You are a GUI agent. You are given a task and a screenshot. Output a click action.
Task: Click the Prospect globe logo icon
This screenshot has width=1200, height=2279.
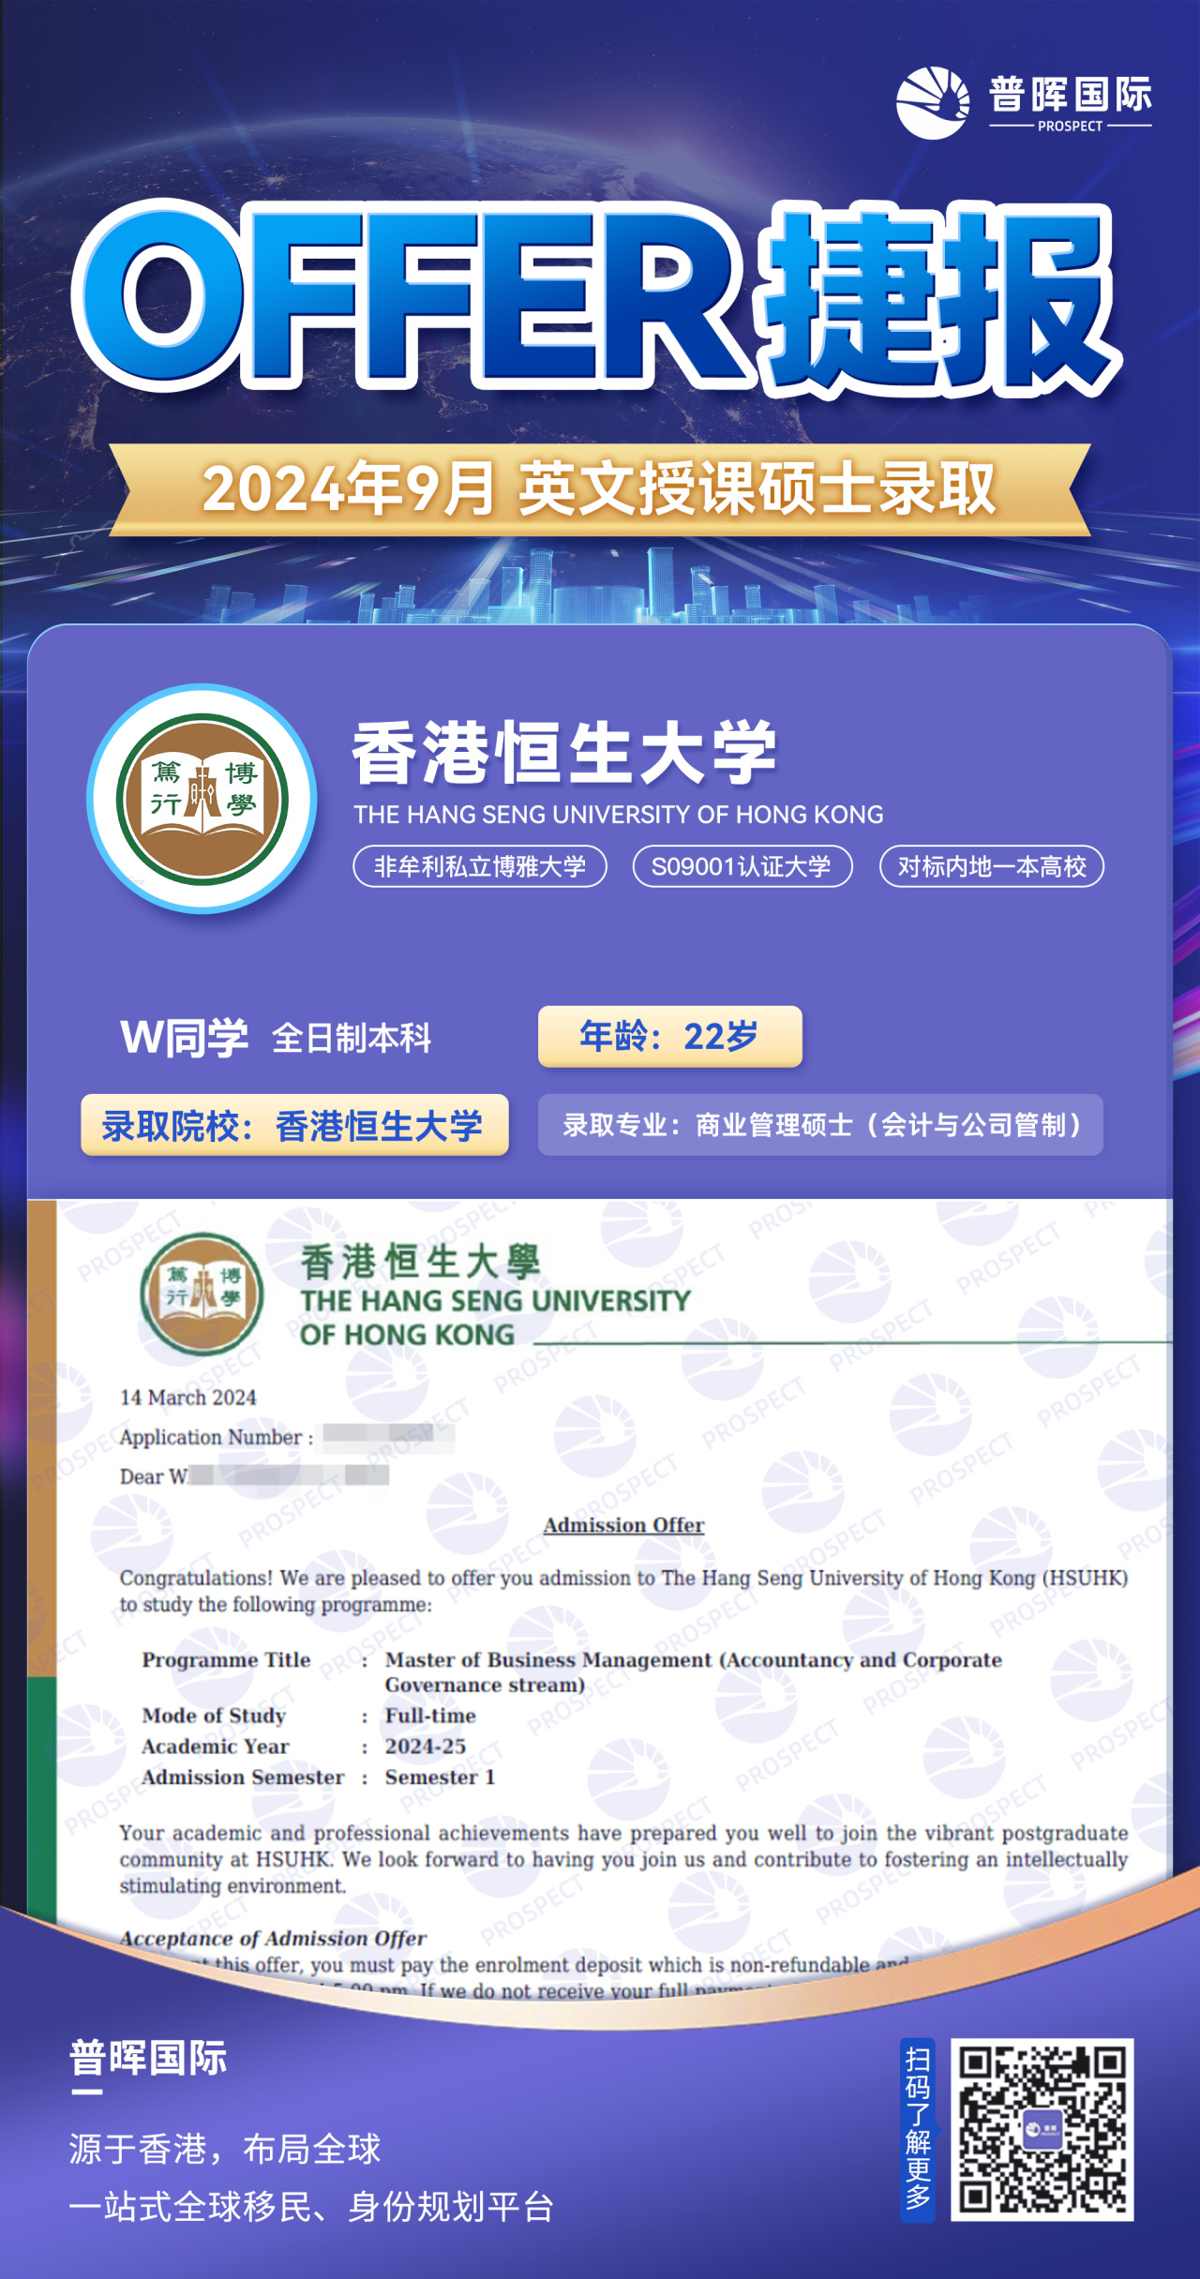[x=933, y=102]
